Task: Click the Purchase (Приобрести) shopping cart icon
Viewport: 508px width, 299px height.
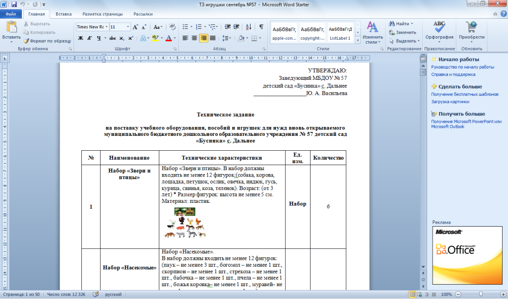Action: pyautogui.click(x=471, y=27)
